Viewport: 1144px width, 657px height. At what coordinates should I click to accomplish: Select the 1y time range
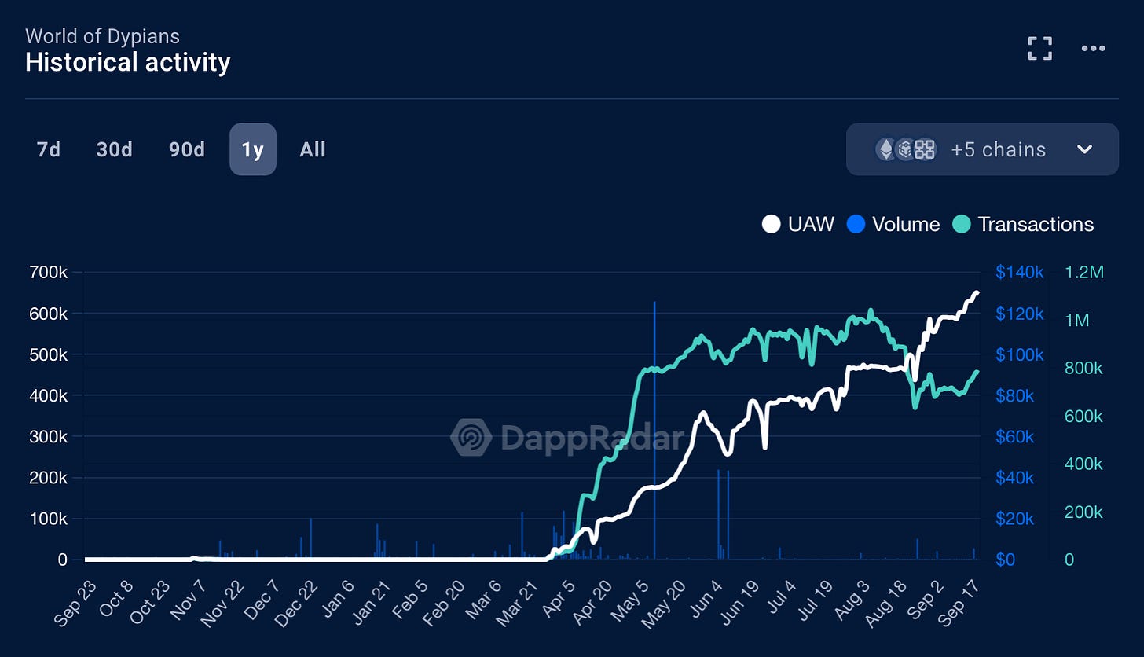tap(252, 149)
